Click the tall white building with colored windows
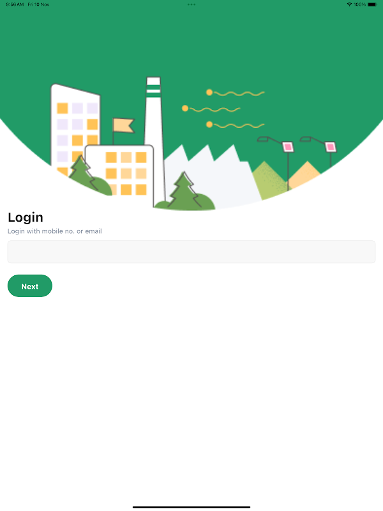This screenshot has height=511, width=383. pyautogui.click(x=75, y=127)
